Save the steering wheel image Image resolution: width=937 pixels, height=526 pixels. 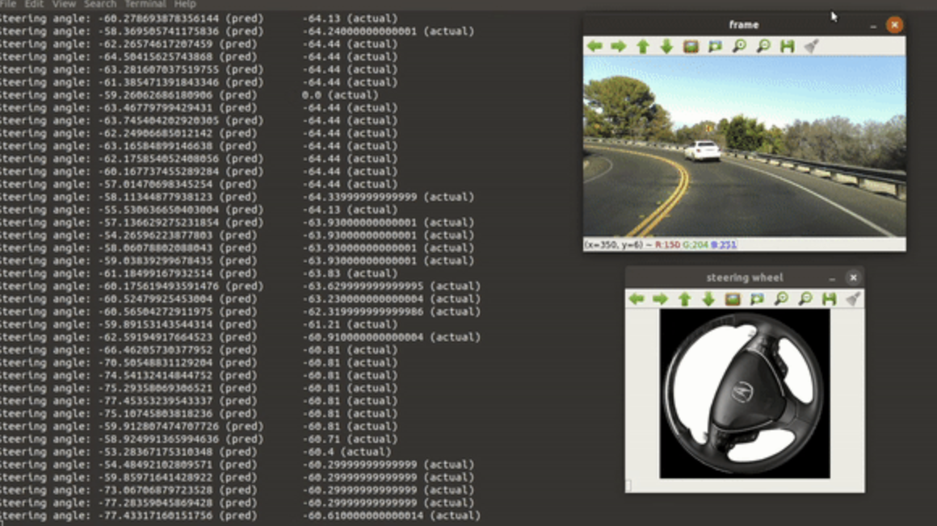click(829, 298)
